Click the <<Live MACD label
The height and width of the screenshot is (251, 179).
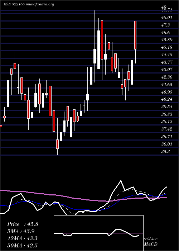(x=151, y=241)
